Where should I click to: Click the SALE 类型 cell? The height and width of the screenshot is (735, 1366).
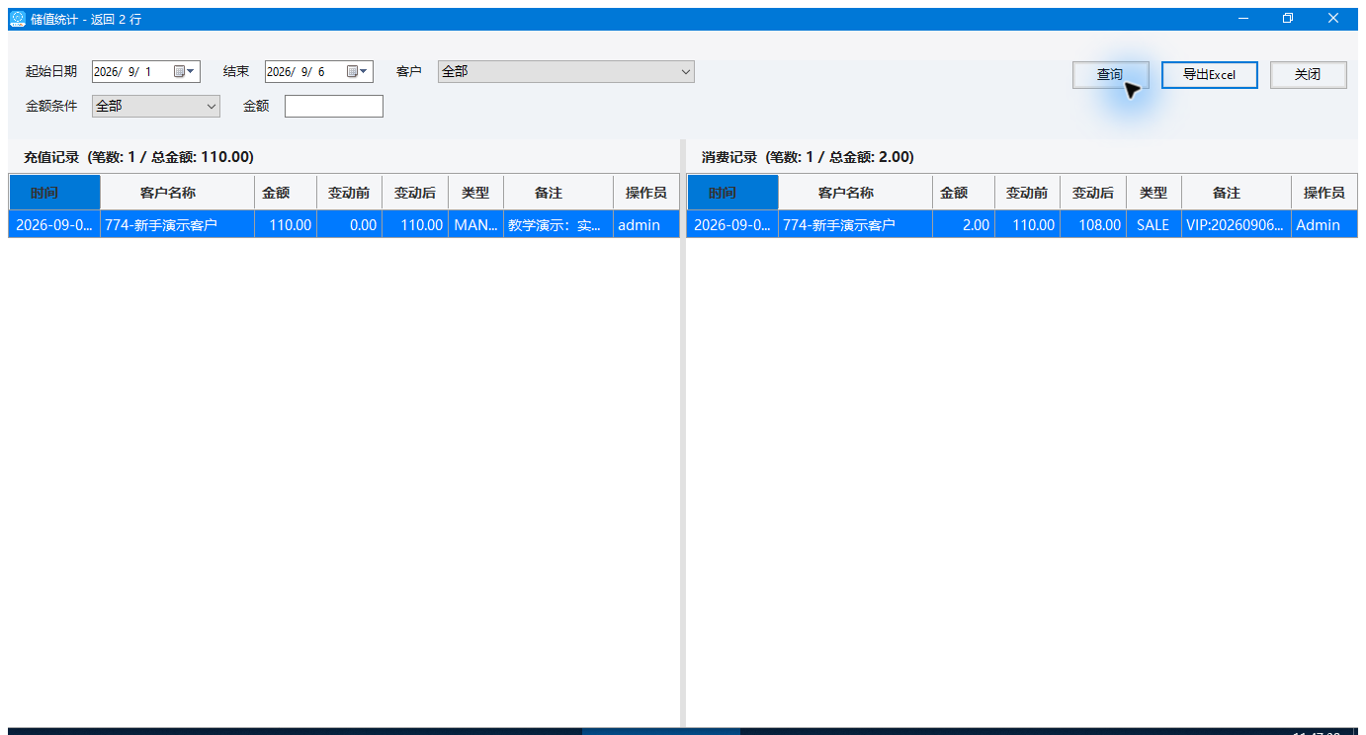click(1153, 224)
